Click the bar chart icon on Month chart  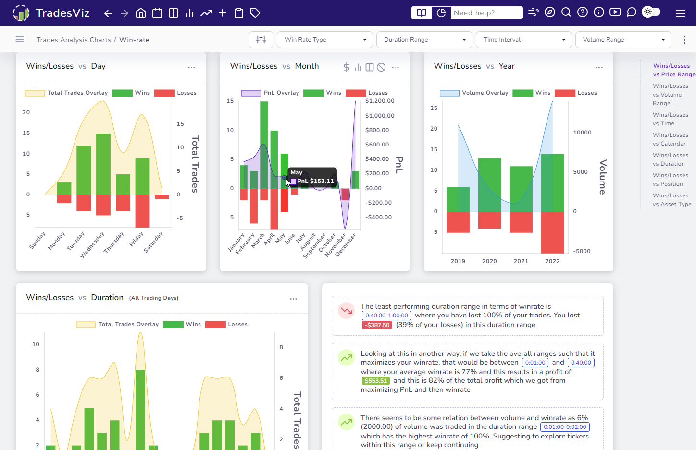(x=358, y=67)
